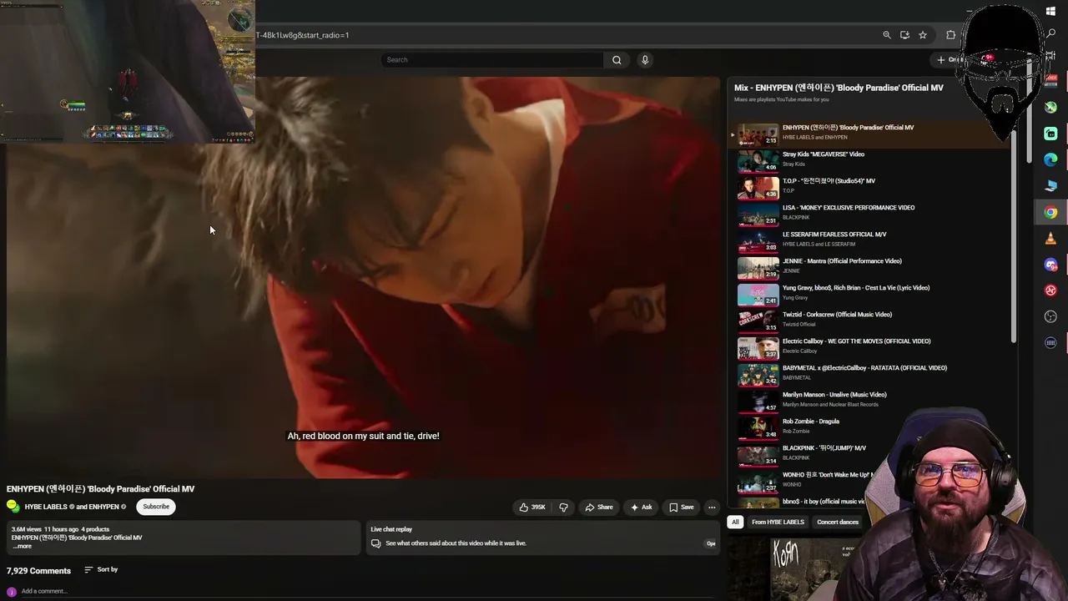Click the video title below the player

coord(100,489)
